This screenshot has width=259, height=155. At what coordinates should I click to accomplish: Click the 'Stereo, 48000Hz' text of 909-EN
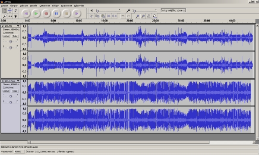click(11, 29)
